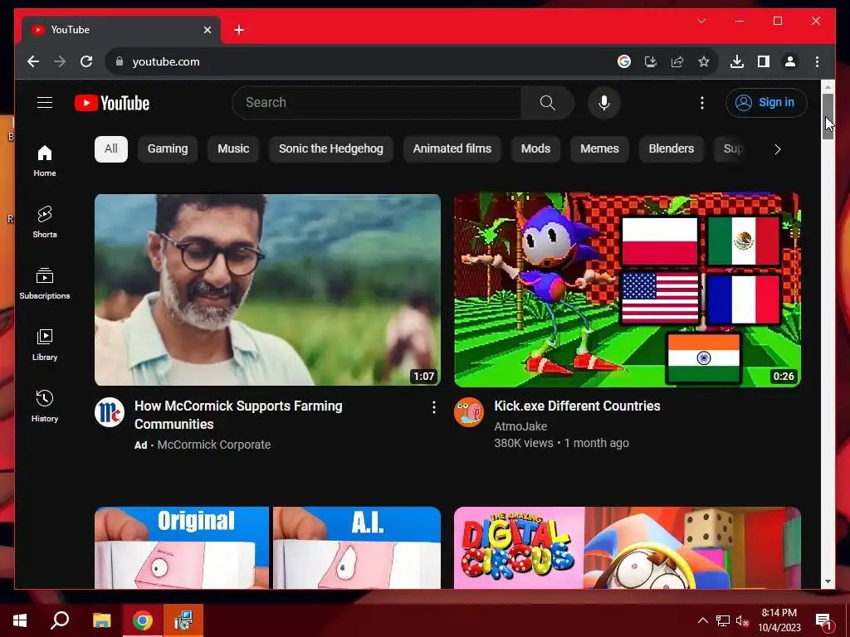Viewport: 850px width, 637px height.
Task: Open the Amazing Digital Circus thumbnail
Action: tap(628, 547)
